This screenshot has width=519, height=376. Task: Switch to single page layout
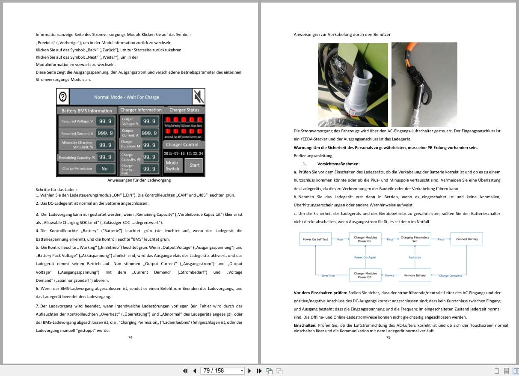point(497,371)
